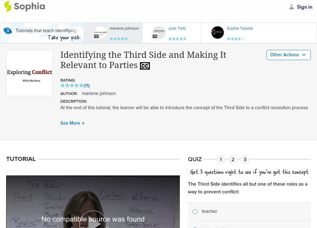317x228 pixels.
Task: Go to quiz question 2
Action: 233,160
